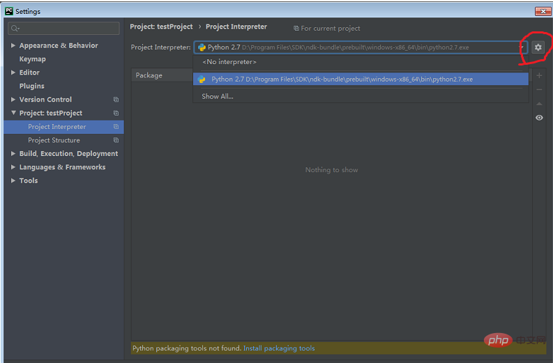Open the Project Interpreter dropdown arrow
The image size is (553, 363).
(523, 47)
